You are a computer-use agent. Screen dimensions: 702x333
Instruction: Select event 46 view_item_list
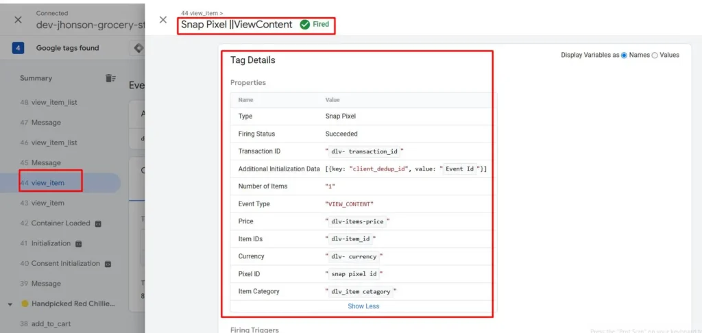[x=49, y=143]
